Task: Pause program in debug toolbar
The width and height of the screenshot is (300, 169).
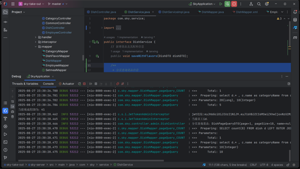Action: coord(96,84)
